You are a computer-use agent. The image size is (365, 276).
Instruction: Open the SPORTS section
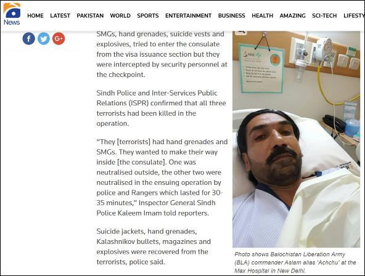[x=148, y=15]
